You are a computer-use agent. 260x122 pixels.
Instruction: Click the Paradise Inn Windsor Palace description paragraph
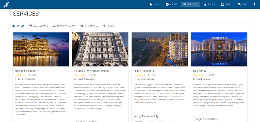coord(100,96)
